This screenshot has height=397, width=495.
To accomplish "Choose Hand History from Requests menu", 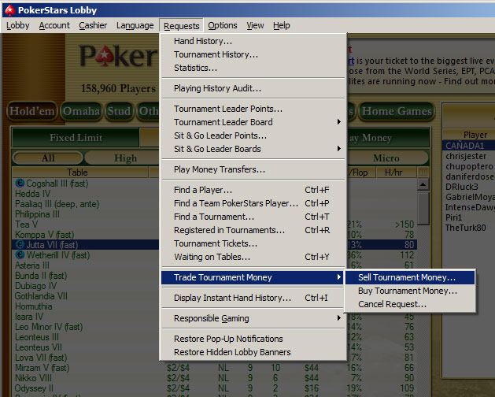I will point(253,41).
